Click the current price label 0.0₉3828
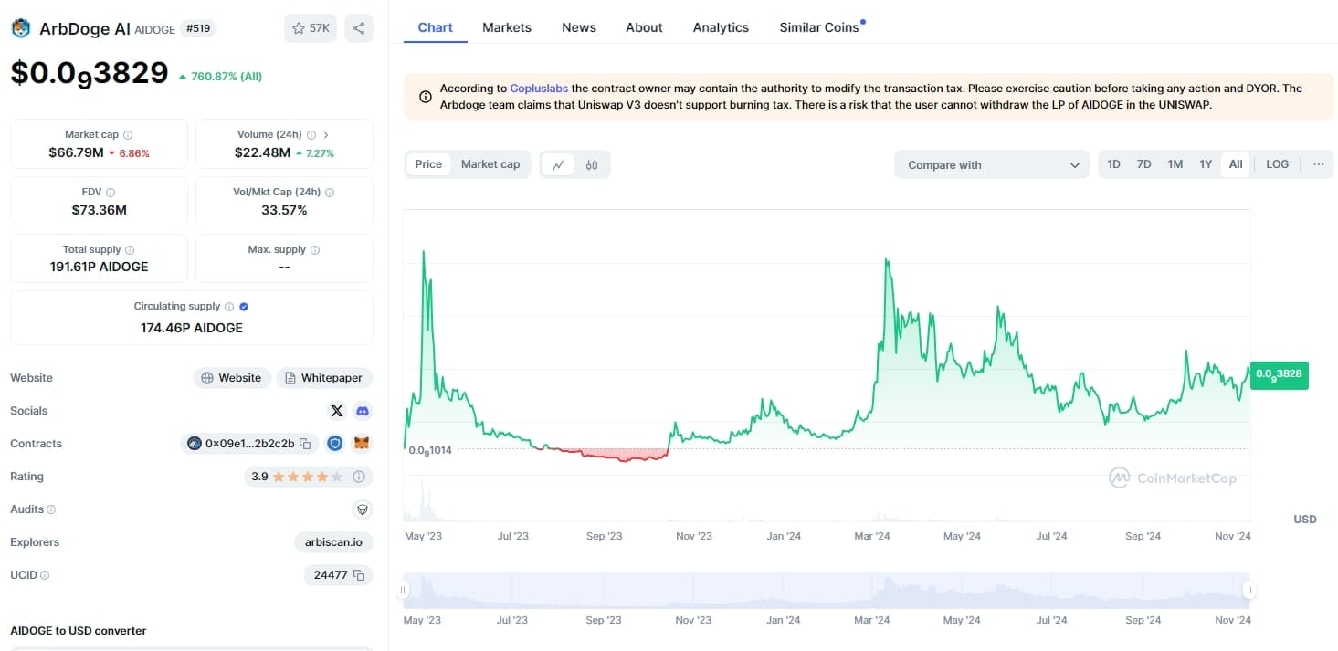The image size is (1338, 651). [1279, 374]
